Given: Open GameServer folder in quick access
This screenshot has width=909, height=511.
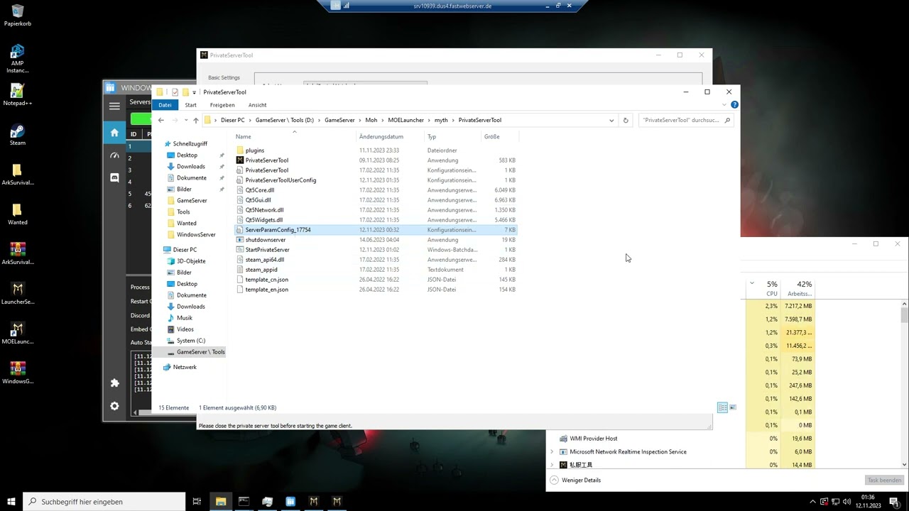Looking at the screenshot, I should point(192,200).
